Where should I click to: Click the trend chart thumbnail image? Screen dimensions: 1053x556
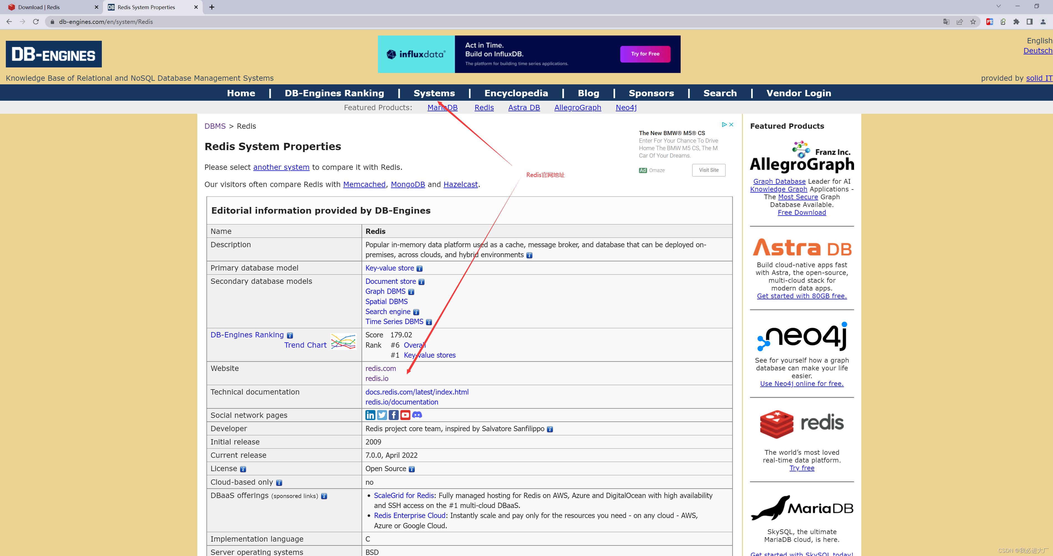[x=344, y=341]
